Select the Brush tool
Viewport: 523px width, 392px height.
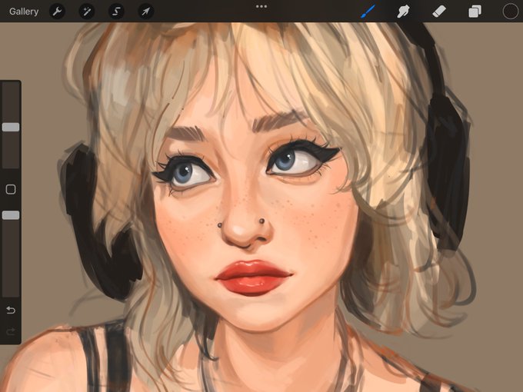pos(368,12)
